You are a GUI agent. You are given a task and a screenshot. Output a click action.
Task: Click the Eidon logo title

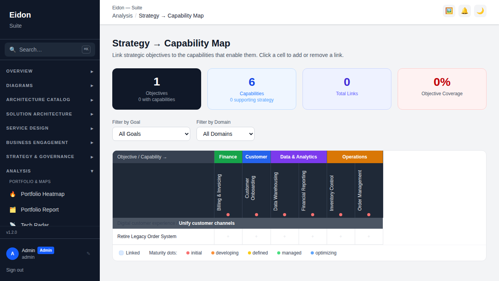click(20, 15)
